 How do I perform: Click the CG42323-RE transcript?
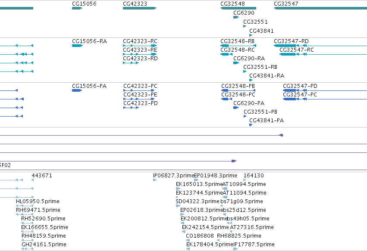click(x=140, y=54)
